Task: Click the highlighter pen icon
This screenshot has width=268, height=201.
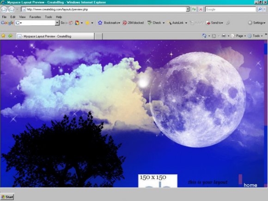Action: tap(228, 23)
